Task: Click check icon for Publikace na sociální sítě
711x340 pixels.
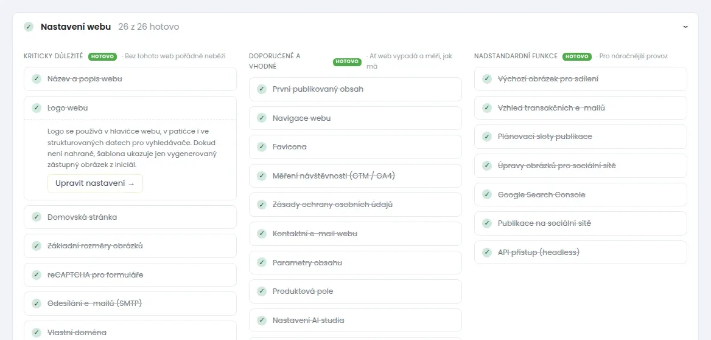Action: point(487,223)
